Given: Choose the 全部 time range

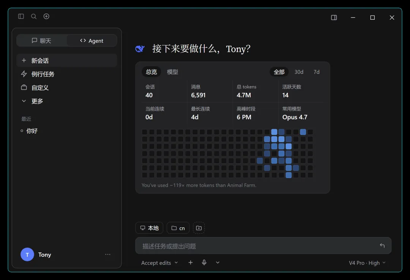Looking at the screenshot, I should pos(279,72).
